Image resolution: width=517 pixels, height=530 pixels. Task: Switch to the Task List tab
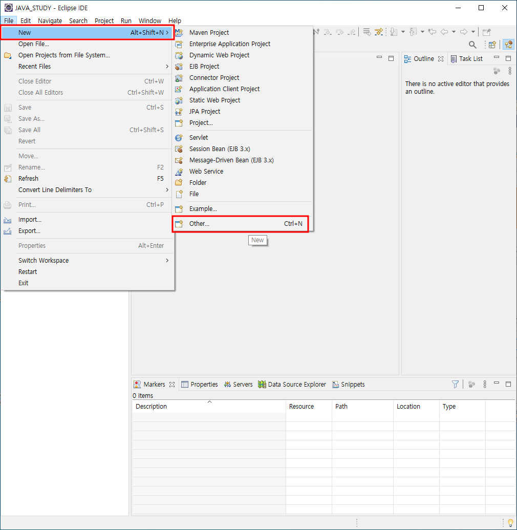[x=467, y=59]
